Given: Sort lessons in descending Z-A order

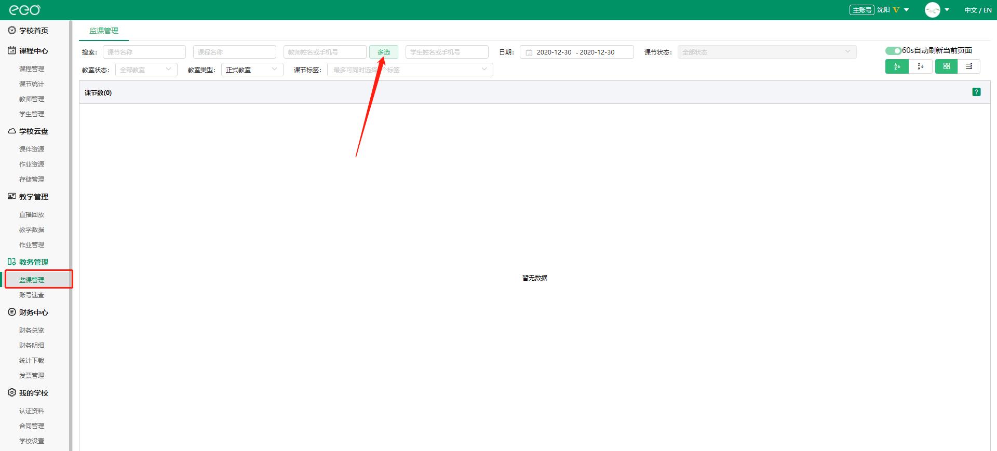Looking at the screenshot, I should pos(920,66).
